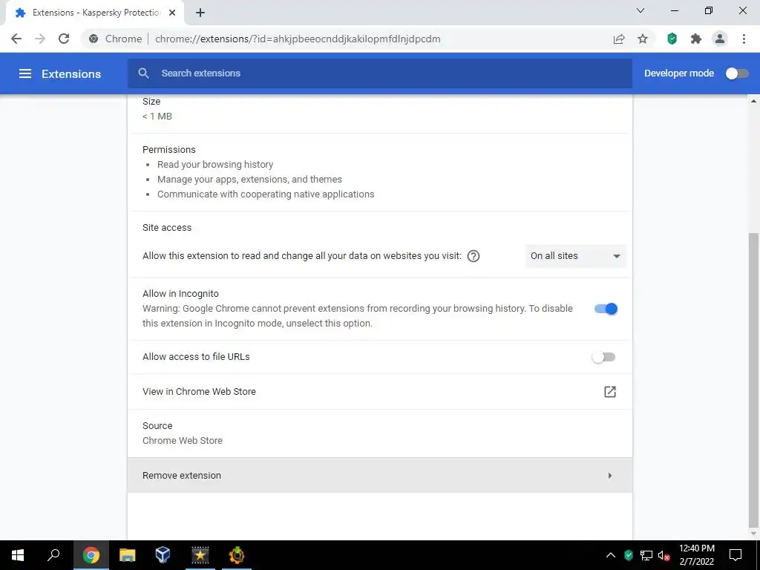
Task: Click the browser forward arrow
Action: coord(40,39)
